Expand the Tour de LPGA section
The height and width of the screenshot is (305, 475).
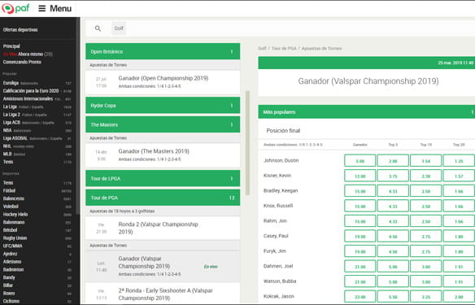[163, 178]
